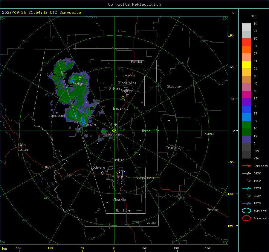Click the white 04DK arrow icon

pyautogui.click(x=246, y=173)
